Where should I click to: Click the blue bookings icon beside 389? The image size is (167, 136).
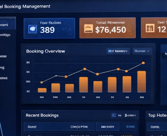pos(33,29)
